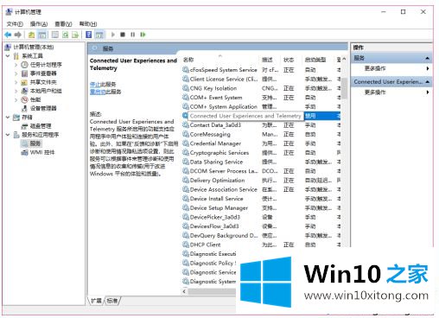
Task: Click the Stop service square icon
Action: tap(123, 35)
